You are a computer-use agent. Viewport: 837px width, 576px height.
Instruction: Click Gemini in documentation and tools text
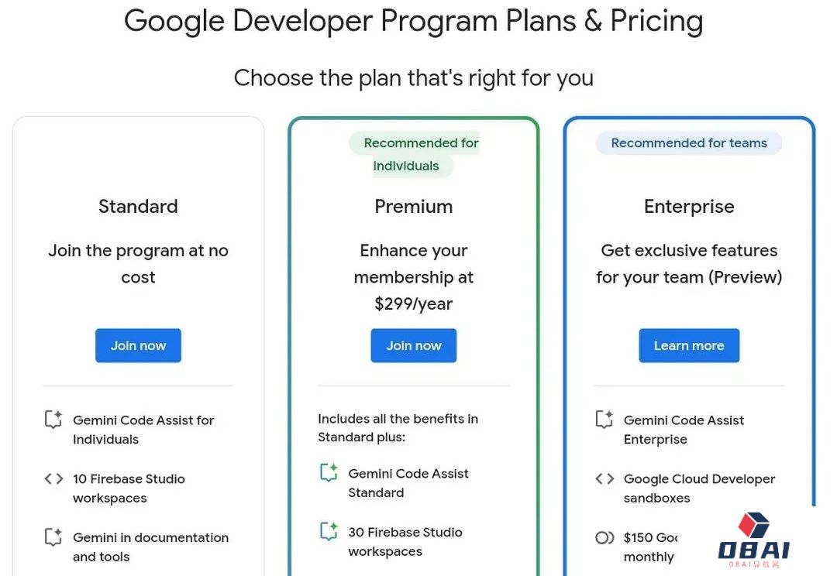(151, 547)
